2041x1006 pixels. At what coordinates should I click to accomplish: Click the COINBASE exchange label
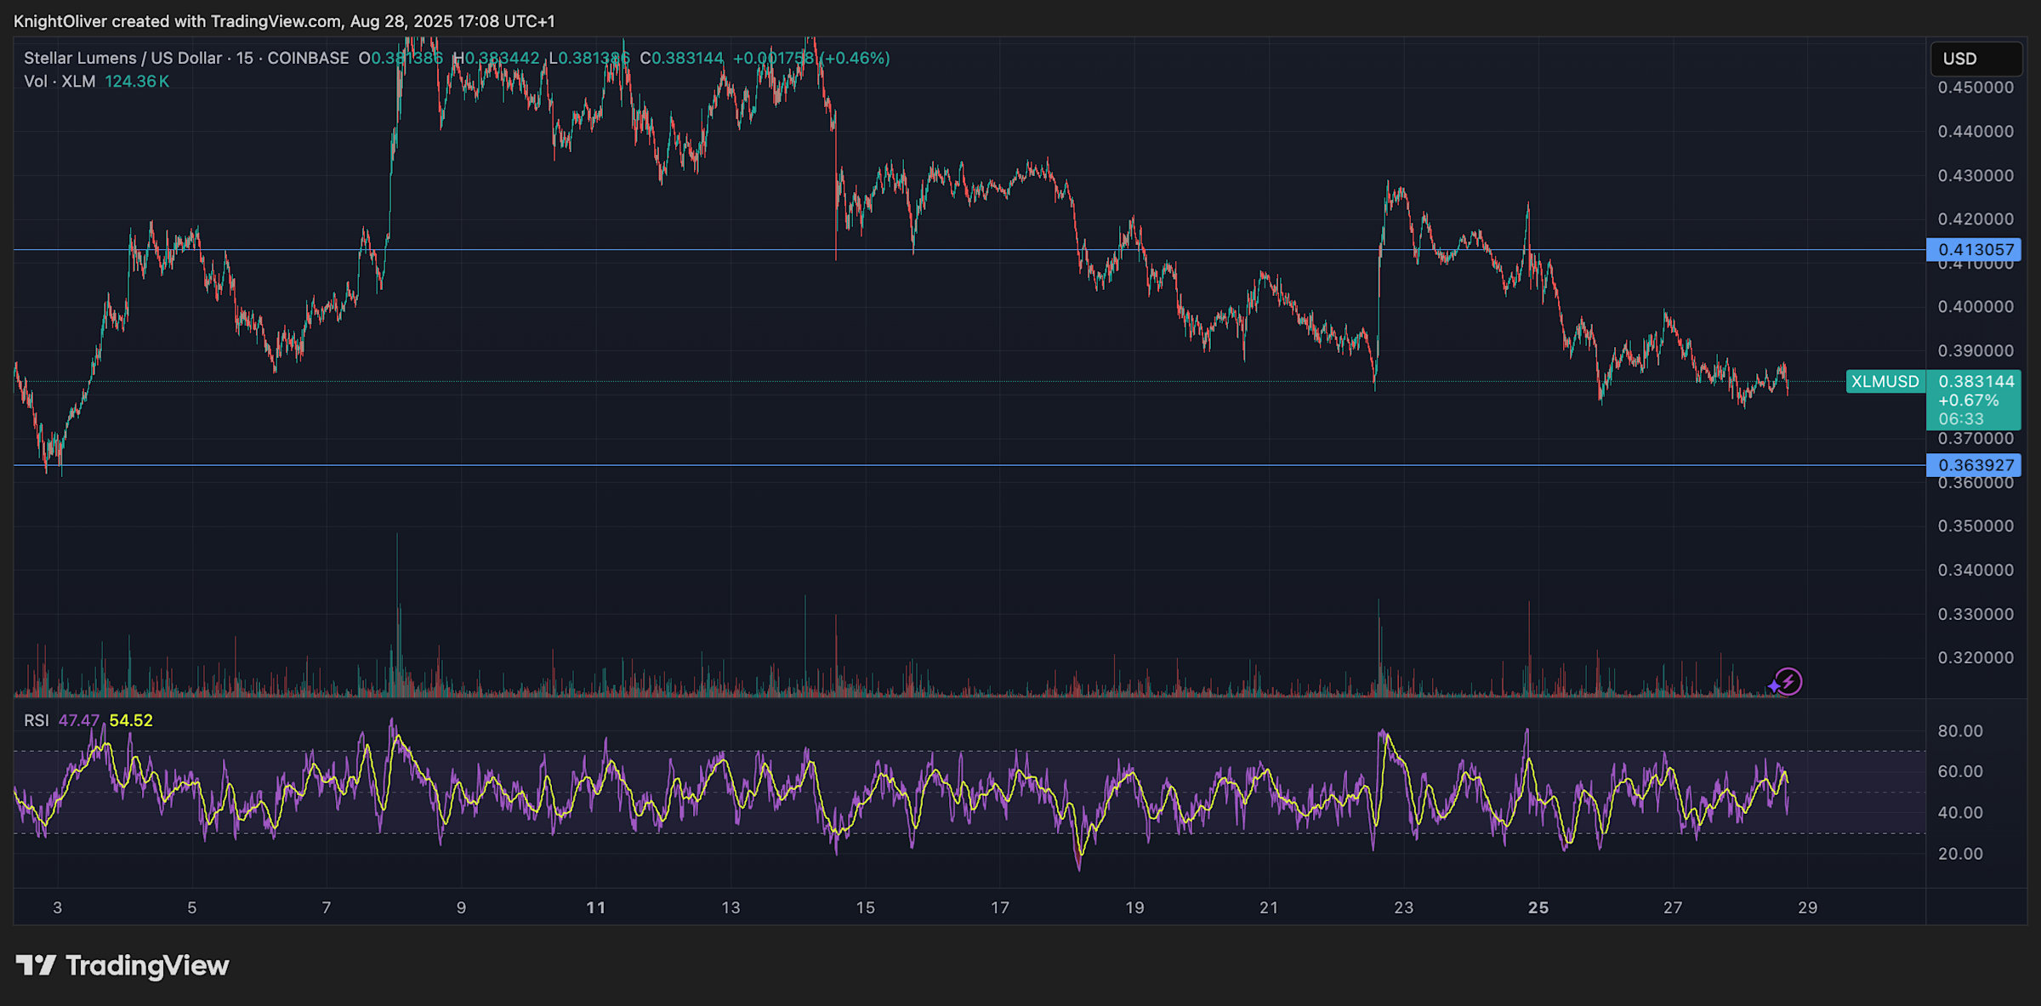point(308,58)
